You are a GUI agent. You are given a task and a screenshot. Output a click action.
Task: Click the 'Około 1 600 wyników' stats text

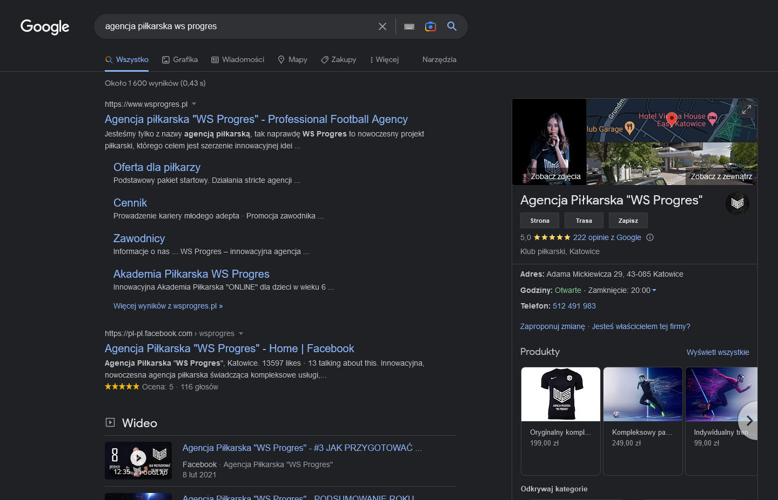tap(155, 83)
